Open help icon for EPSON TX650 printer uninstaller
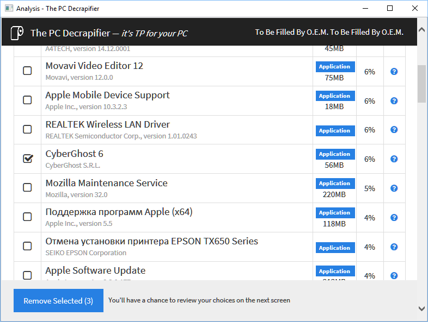 [x=394, y=247]
